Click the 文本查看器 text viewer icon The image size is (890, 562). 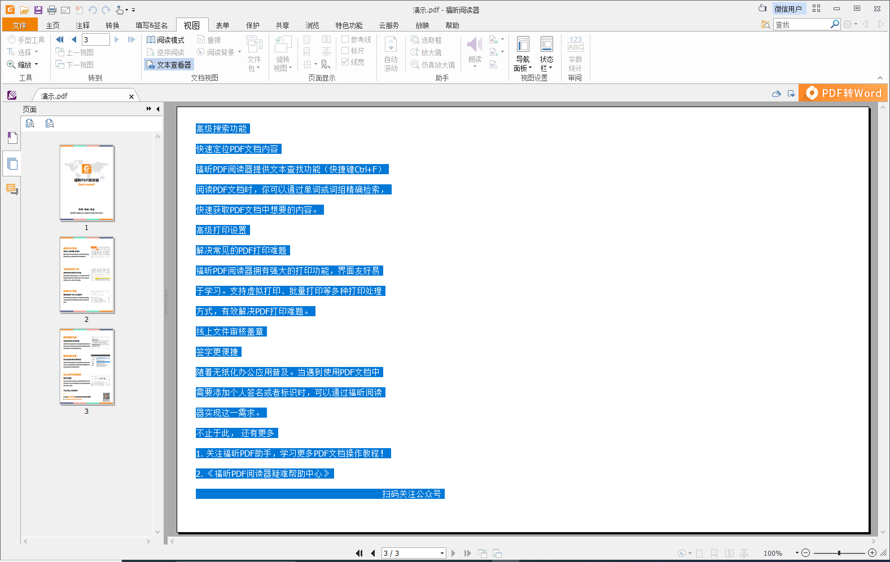tap(151, 65)
